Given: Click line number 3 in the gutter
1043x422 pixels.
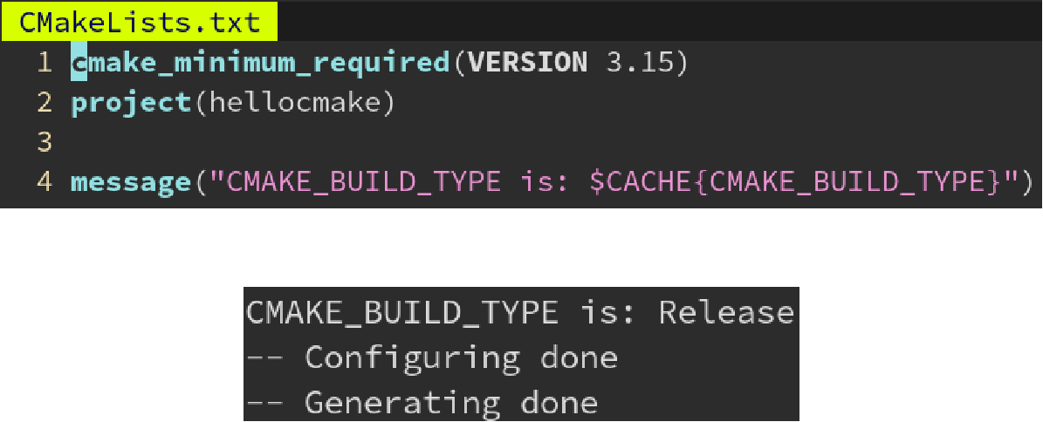Looking at the screenshot, I should [x=45, y=143].
